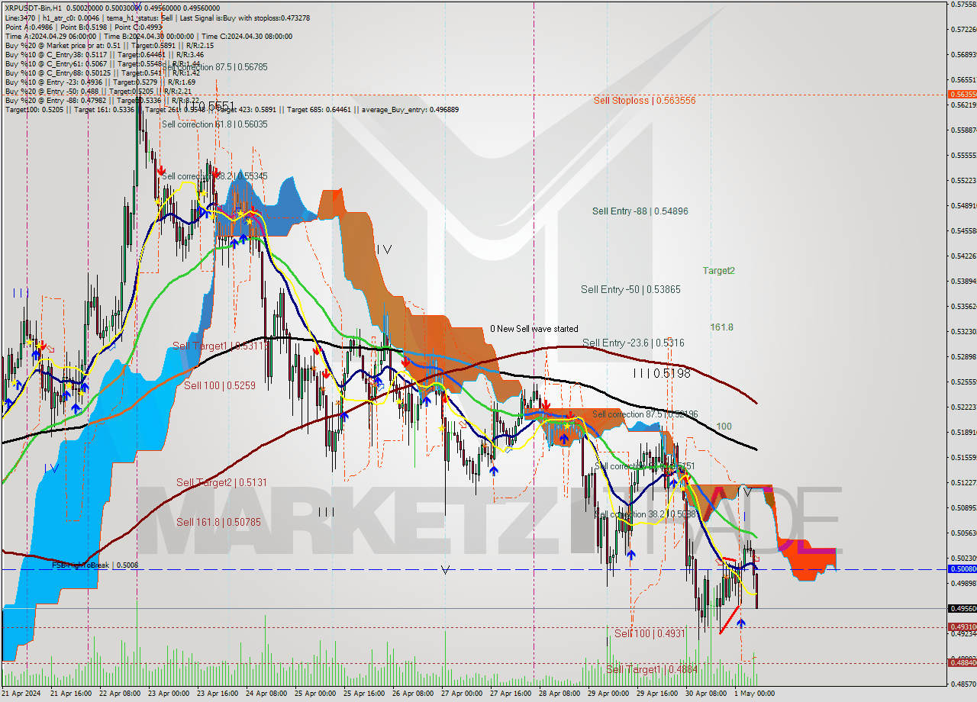Viewport: 977px width, 702px height.
Task: Click the '27 Apr 16:00' time axis label
Action: (x=510, y=694)
